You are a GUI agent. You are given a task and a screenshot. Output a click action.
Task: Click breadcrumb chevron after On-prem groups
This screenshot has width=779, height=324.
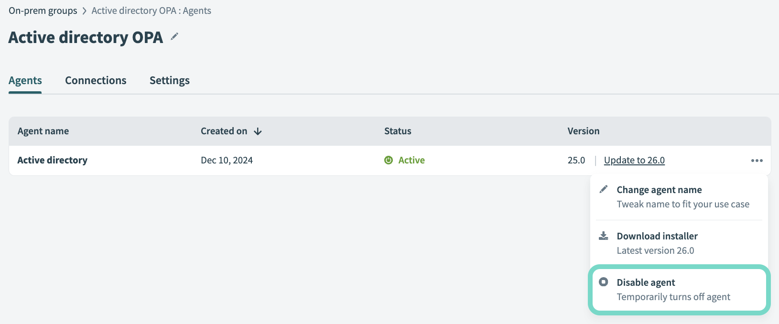[x=85, y=11]
